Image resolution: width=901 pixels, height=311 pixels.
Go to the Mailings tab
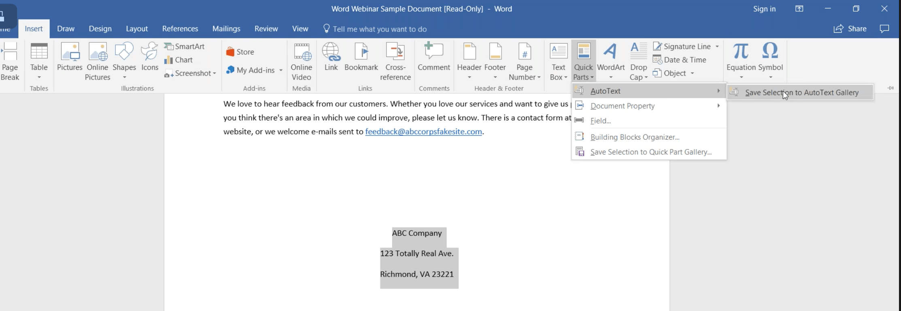[x=226, y=29]
